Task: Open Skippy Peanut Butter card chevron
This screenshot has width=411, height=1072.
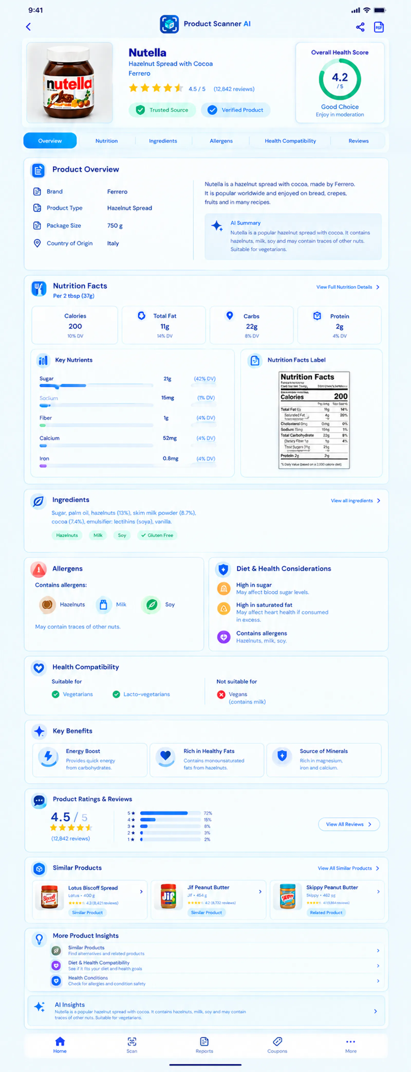Action: tap(378, 892)
